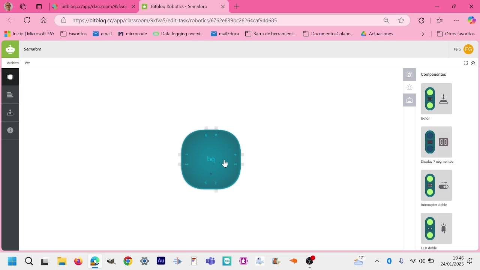Open File Explorer from the taskbar
Screen dimensions: 480x270
(x=62, y=261)
